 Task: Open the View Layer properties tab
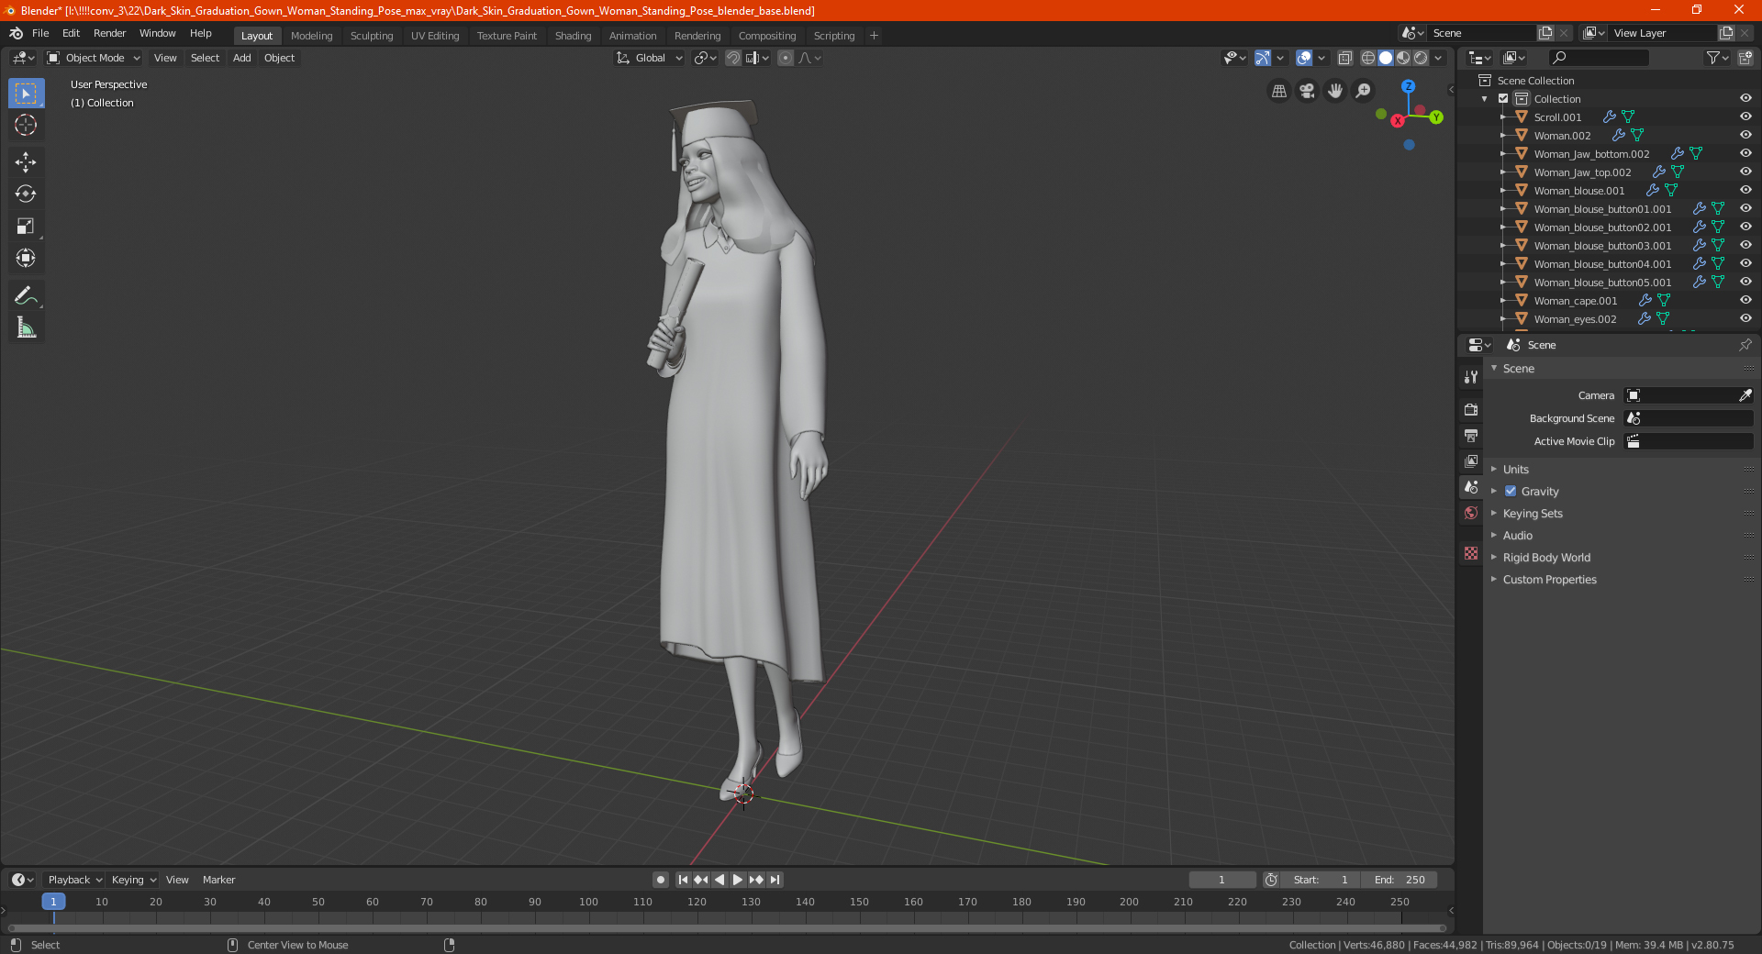1471,460
